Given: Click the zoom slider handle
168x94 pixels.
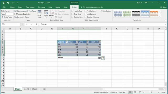Looking at the screenshot, I should [151, 92].
